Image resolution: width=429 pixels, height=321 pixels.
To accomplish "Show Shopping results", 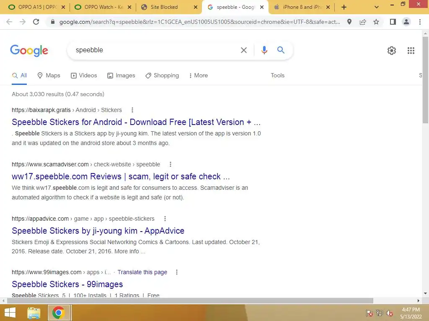I will (162, 75).
